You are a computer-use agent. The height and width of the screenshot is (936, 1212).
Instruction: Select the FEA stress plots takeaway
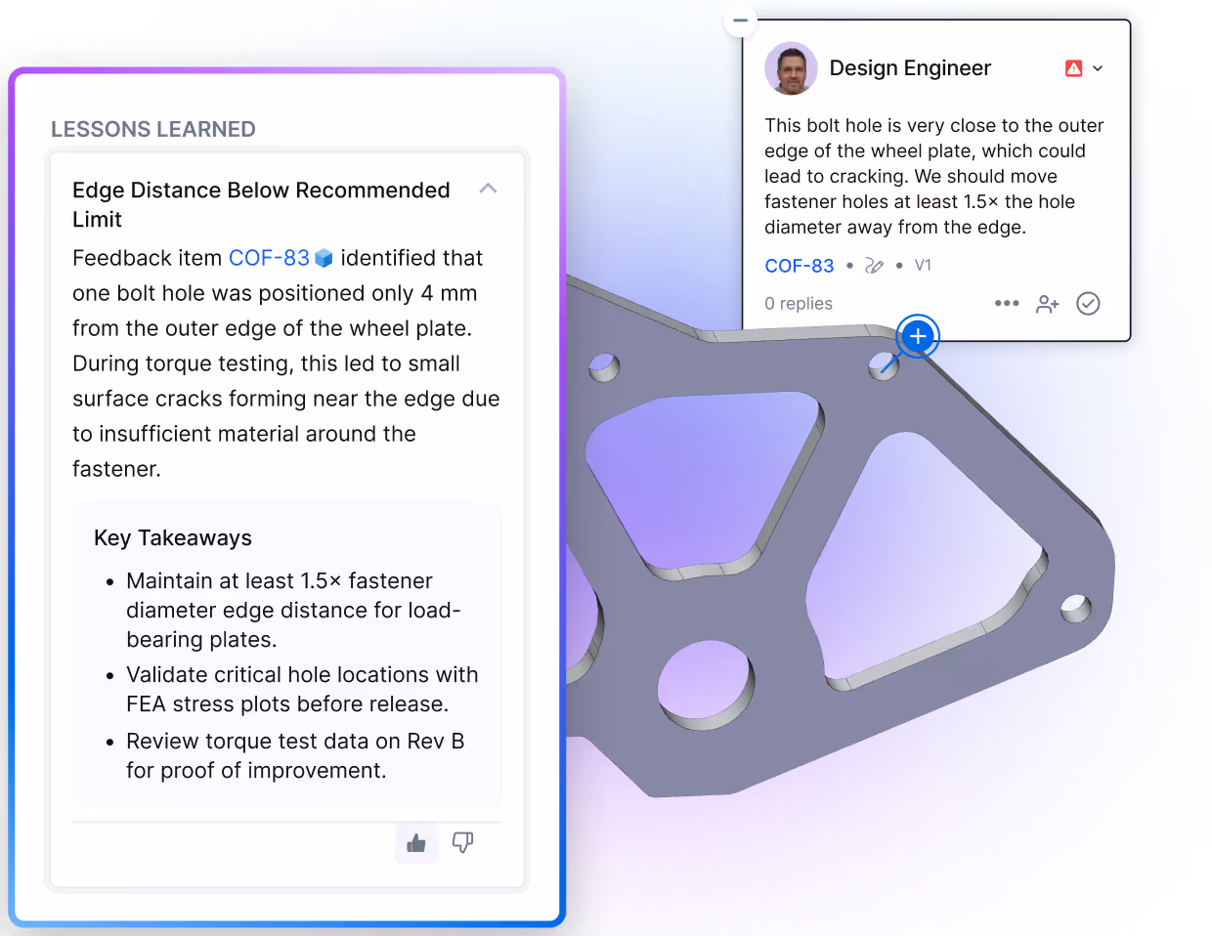[x=302, y=690]
